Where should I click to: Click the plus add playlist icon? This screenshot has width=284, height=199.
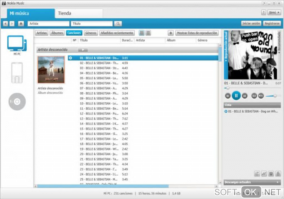click(170, 33)
